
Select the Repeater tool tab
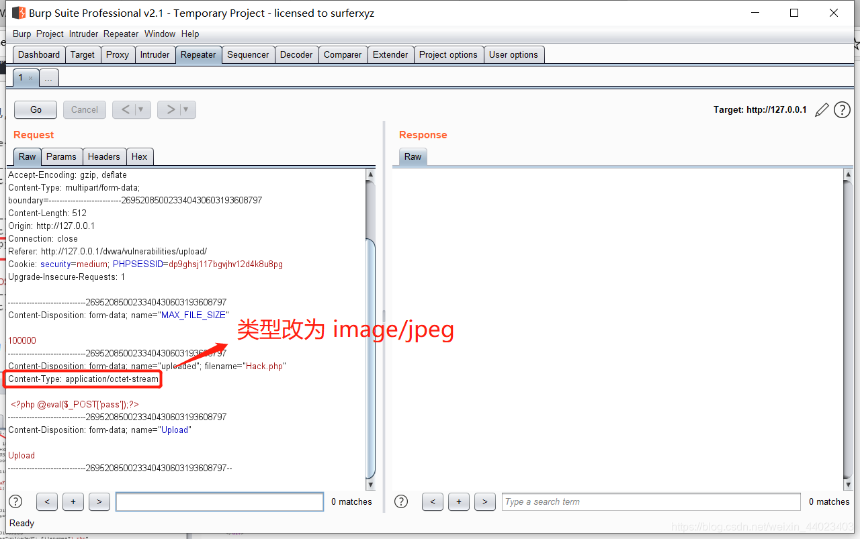tap(198, 55)
